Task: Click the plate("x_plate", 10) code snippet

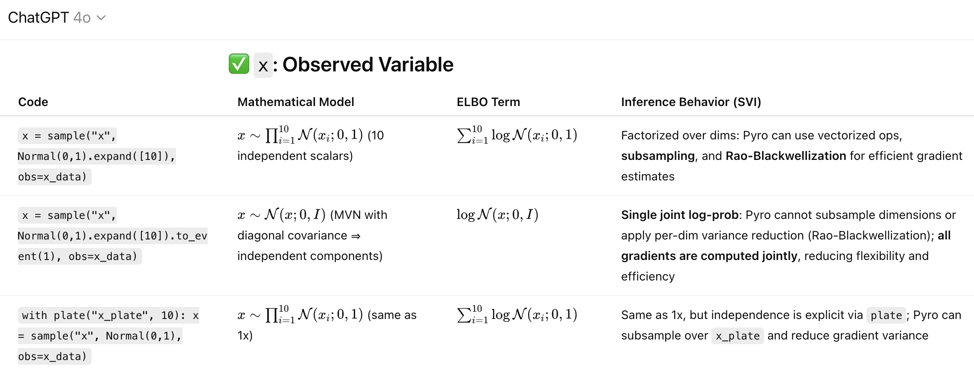Action: [x=108, y=336]
